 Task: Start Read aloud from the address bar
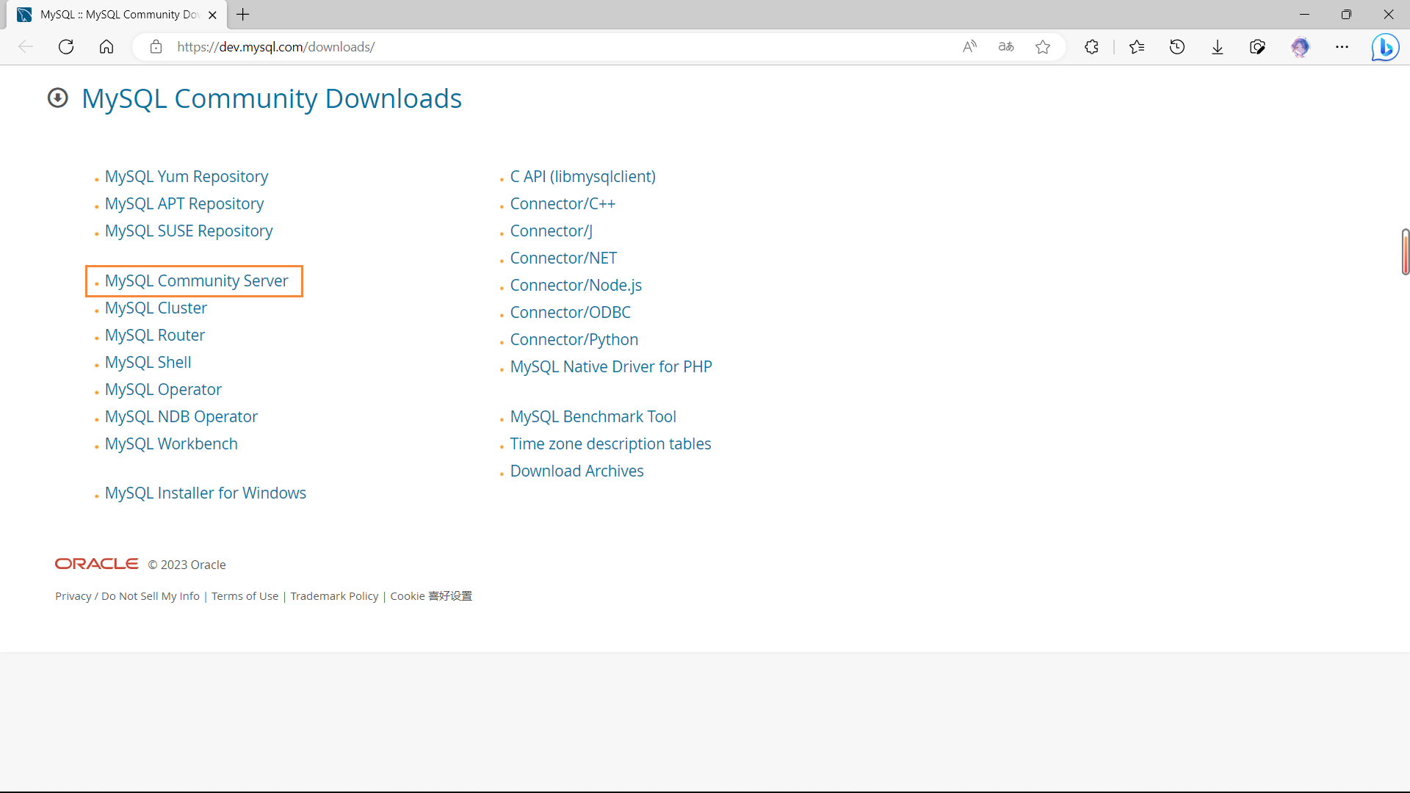[969, 46]
